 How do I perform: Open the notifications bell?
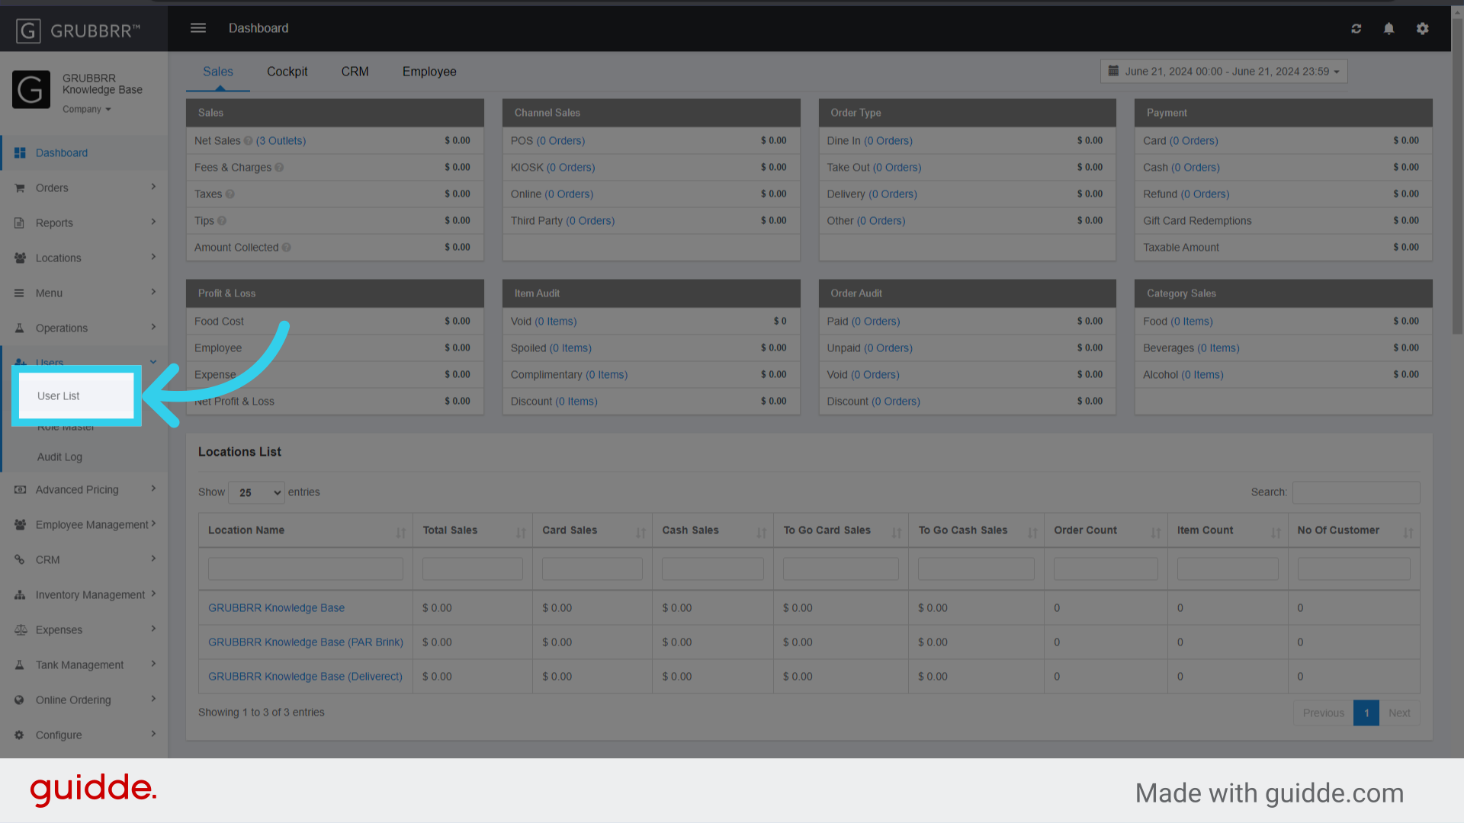pos(1389,28)
